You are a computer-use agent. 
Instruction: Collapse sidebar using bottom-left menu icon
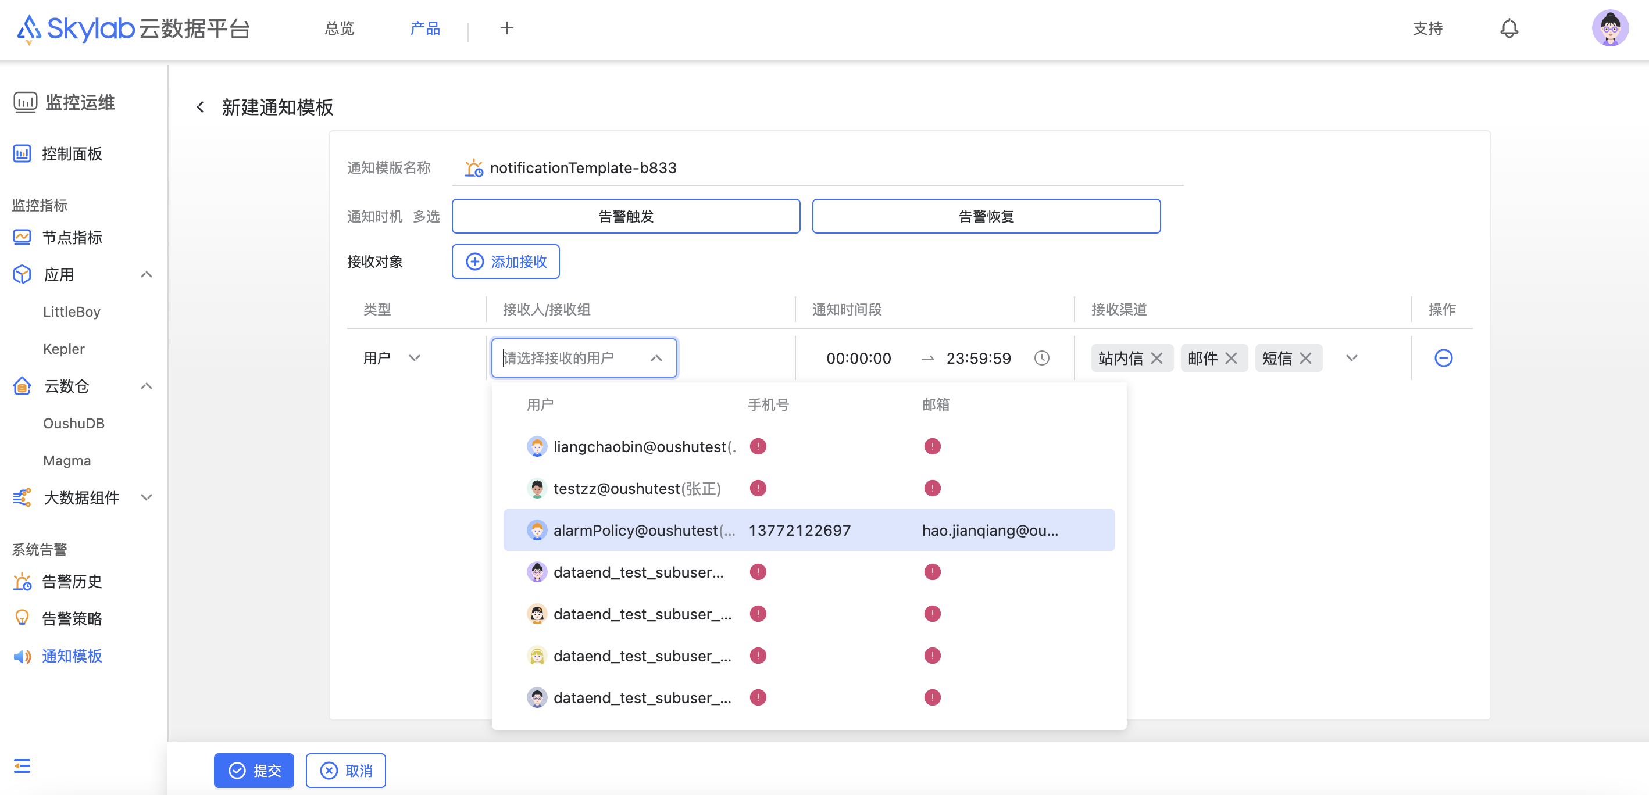[22, 765]
